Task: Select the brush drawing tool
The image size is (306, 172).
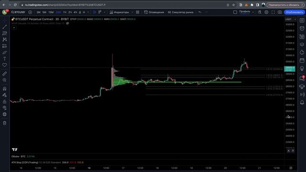Action: [4, 53]
